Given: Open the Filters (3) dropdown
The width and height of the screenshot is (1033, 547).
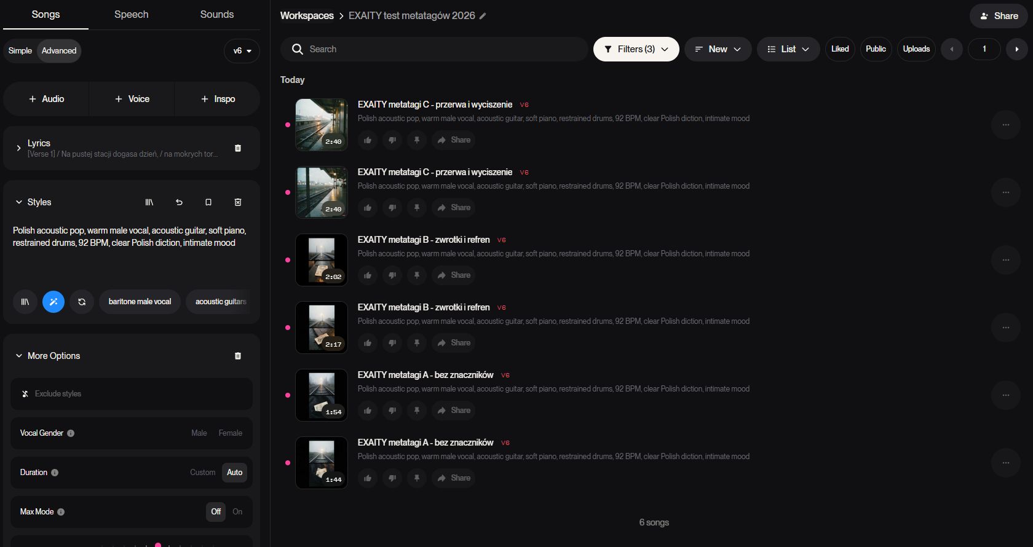Looking at the screenshot, I should (x=636, y=49).
